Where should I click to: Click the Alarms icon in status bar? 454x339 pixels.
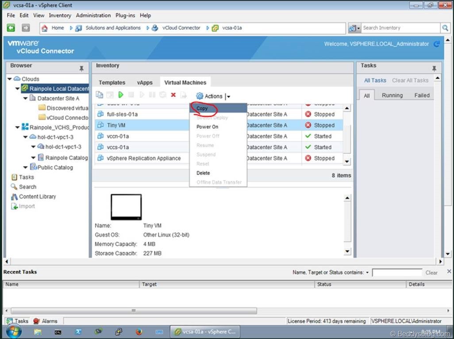coord(36,321)
